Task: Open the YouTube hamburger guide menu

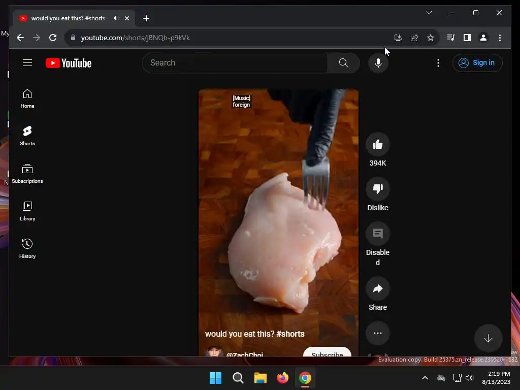Action: click(x=27, y=62)
